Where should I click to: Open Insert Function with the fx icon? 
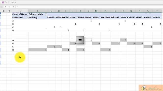13,7
